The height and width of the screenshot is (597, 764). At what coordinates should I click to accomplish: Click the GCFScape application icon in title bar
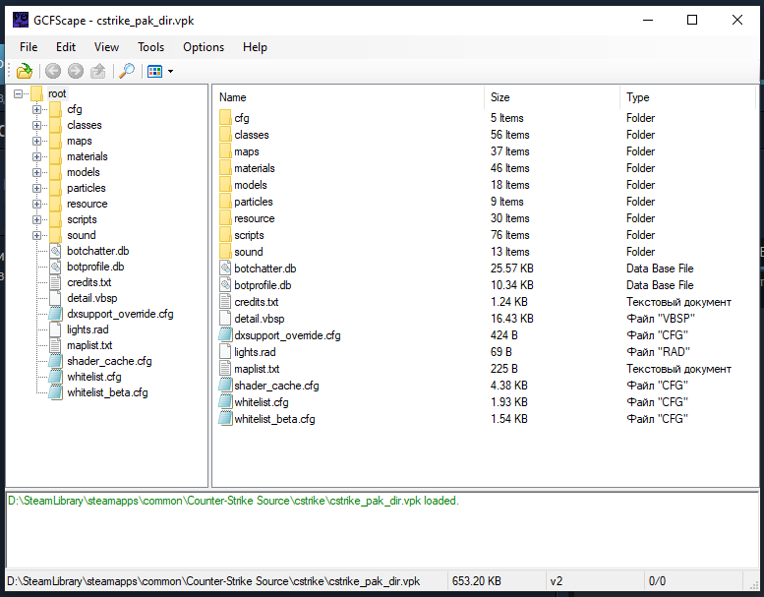[x=21, y=20]
